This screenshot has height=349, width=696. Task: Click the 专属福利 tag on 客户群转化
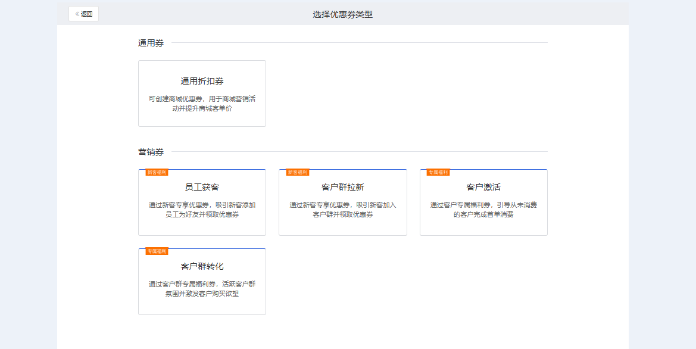157,251
